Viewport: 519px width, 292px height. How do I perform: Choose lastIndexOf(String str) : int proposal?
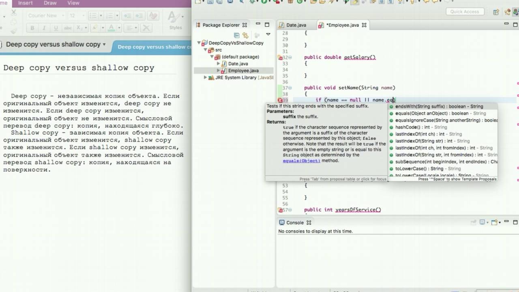[x=442, y=141]
